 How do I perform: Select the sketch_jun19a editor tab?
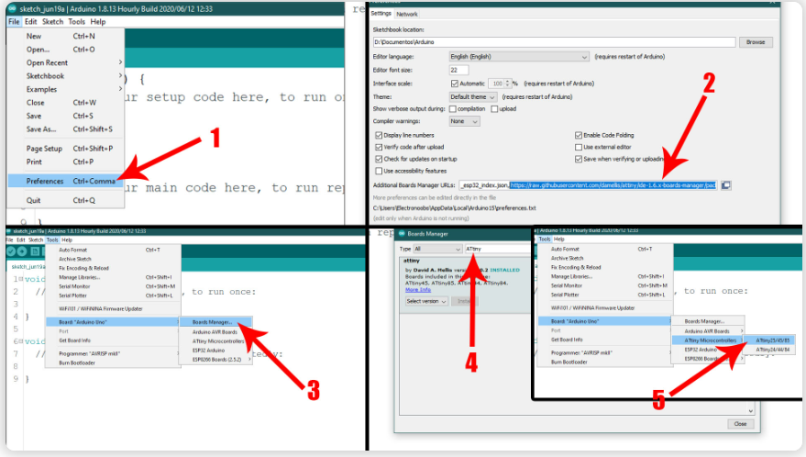click(x=28, y=266)
